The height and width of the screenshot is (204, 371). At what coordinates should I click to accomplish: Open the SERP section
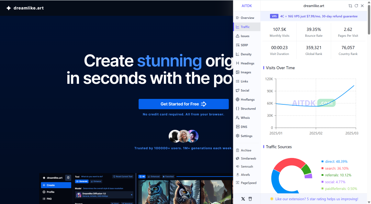tap(247, 45)
